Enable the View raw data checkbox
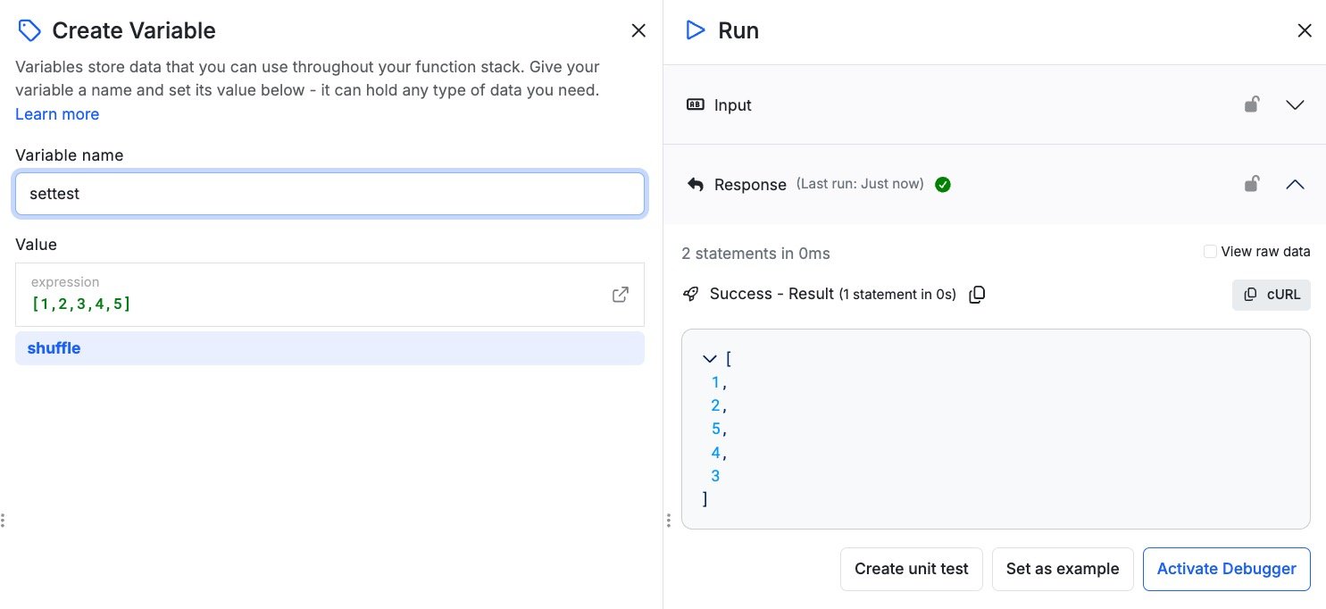This screenshot has height=609, width=1326. pos(1210,252)
